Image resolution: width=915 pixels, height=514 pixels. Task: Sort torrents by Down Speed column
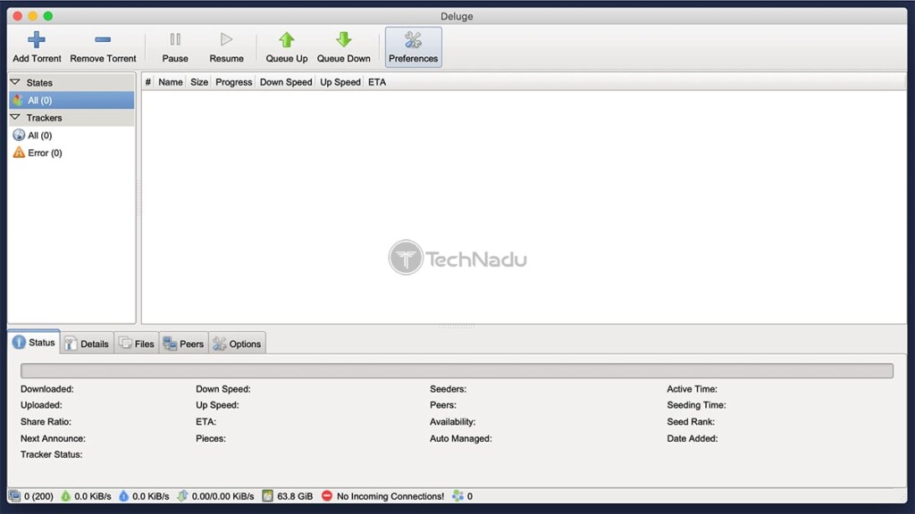point(286,82)
